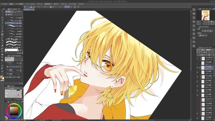The height and width of the screenshot is (121, 215).
Task: Click the first 効果 effect icon in layer property
Action: click(203, 31)
